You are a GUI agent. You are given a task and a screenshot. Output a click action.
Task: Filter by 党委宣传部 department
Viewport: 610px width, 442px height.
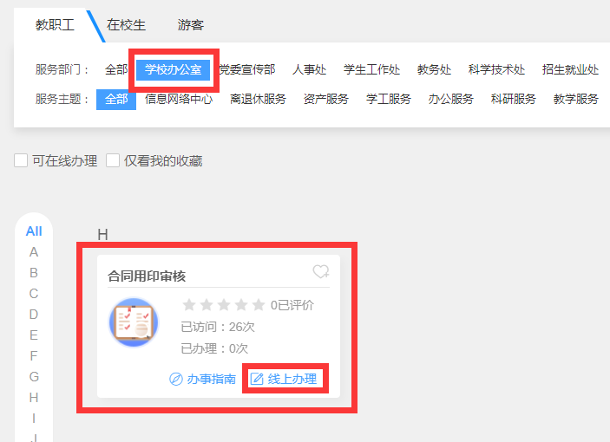click(x=247, y=69)
